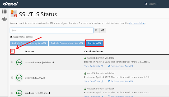Click the SSL/TLS Status certificate icon
Viewport: 169px width, 97px height.
coord(14,13)
